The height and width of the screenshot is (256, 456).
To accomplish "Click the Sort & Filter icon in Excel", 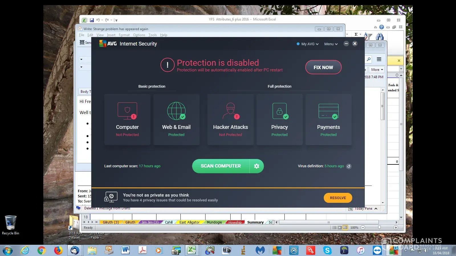I will [368, 36].
